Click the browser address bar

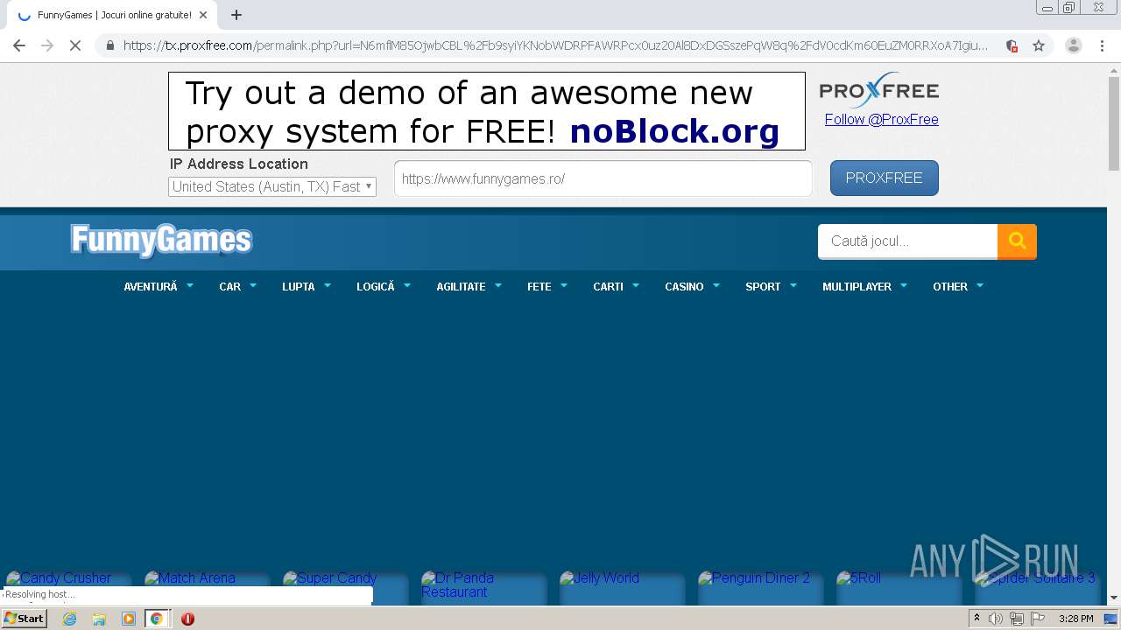click(x=555, y=45)
